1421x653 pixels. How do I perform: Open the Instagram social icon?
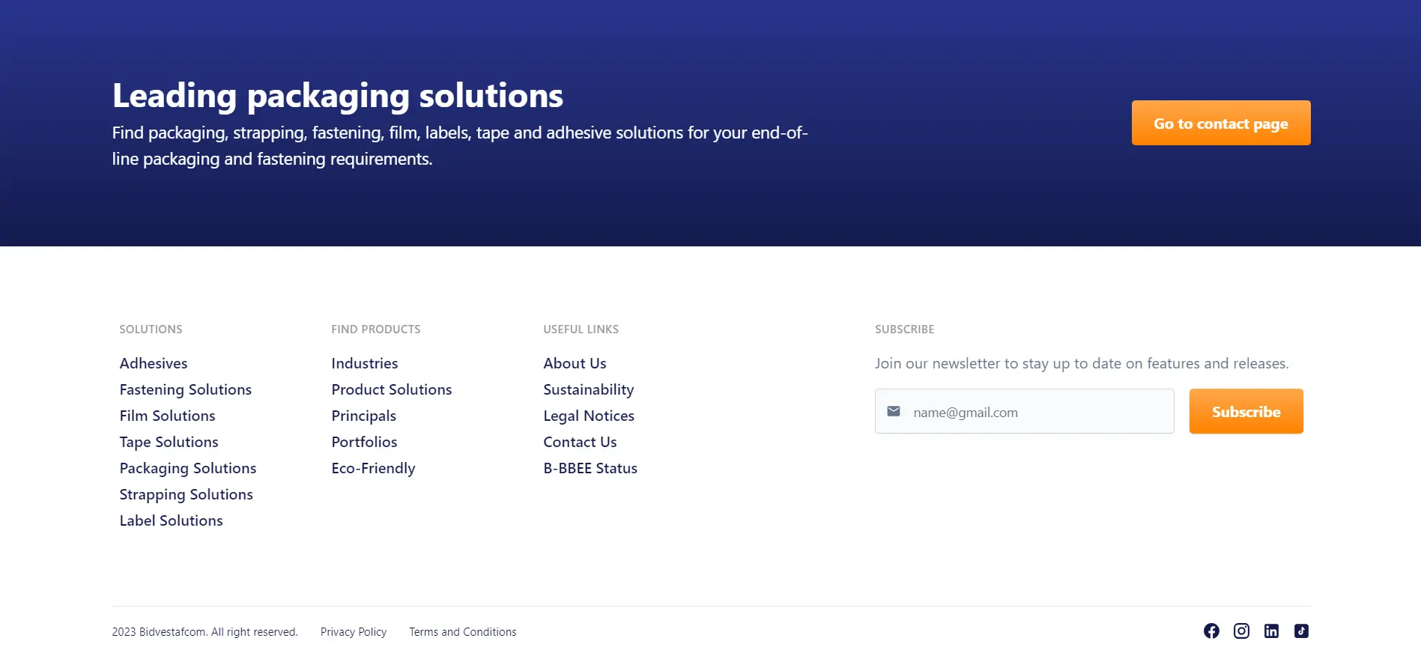click(1241, 631)
